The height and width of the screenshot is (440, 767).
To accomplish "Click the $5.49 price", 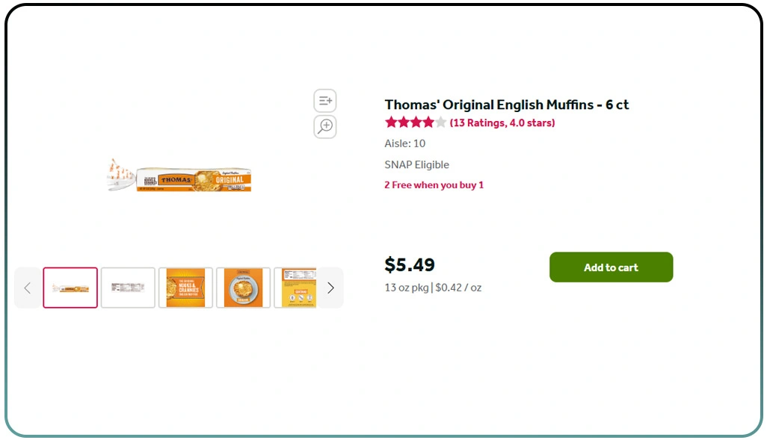I will click(410, 265).
